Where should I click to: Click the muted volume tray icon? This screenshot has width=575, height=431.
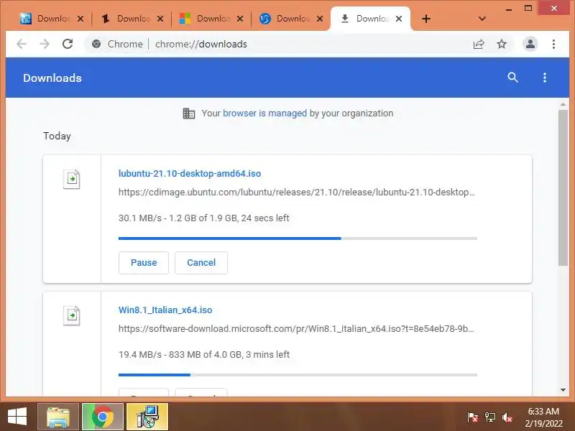click(x=507, y=417)
